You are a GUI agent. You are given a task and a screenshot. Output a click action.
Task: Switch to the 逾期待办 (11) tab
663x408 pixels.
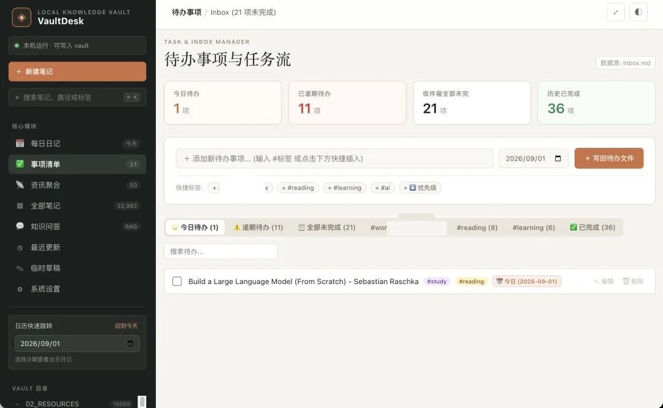tap(258, 227)
